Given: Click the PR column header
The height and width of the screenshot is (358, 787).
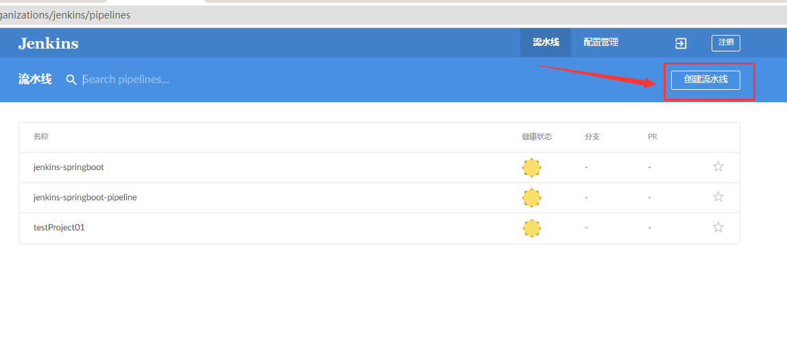Looking at the screenshot, I should pyautogui.click(x=653, y=136).
